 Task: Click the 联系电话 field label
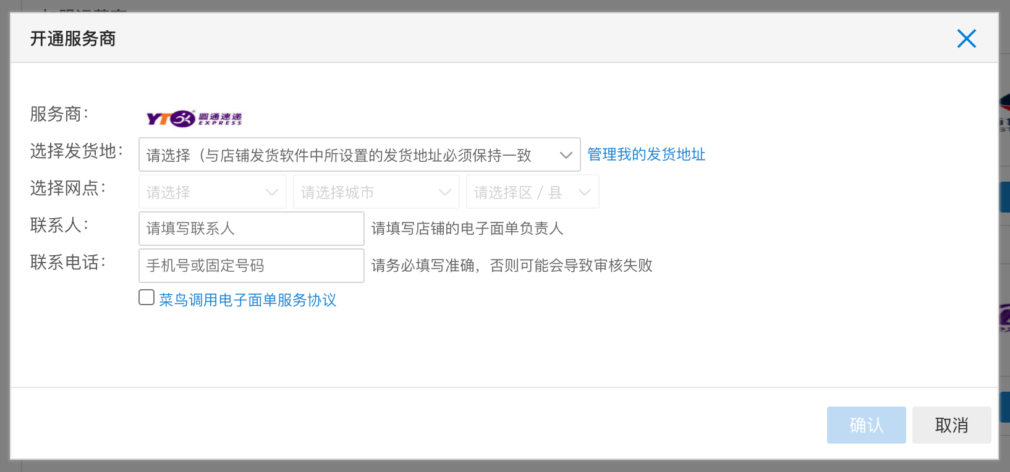(x=68, y=263)
